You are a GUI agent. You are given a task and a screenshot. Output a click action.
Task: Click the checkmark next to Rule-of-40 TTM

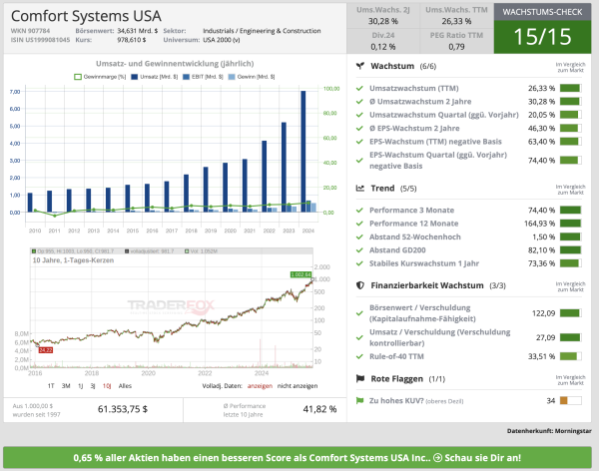coord(360,354)
